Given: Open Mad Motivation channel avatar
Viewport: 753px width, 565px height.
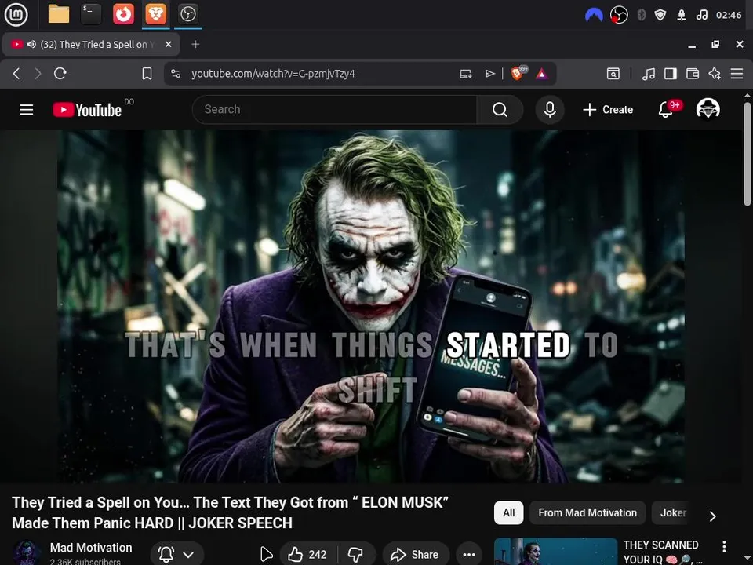Looking at the screenshot, I should point(27,552).
